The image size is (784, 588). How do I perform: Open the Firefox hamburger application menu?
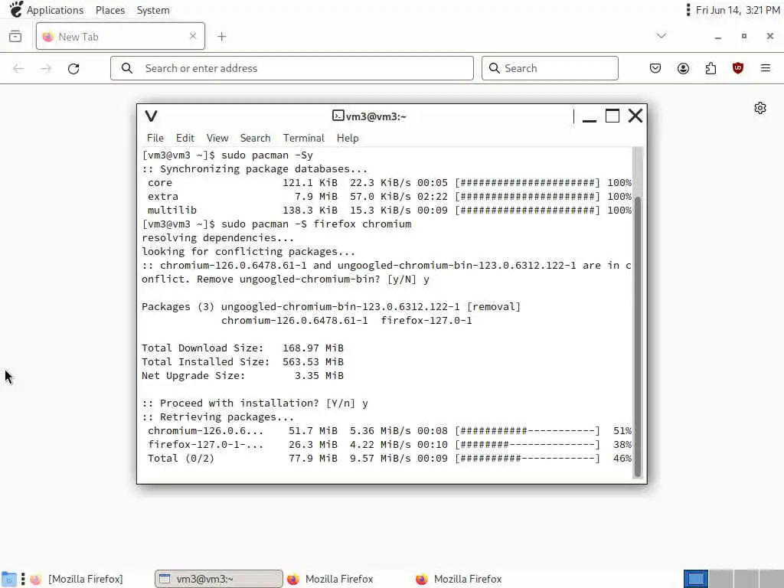[765, 68]
